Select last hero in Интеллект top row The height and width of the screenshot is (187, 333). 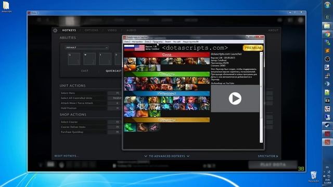pos(203,100)
